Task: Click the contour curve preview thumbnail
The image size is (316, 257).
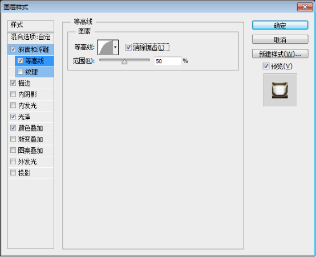Action: (106, 47)
